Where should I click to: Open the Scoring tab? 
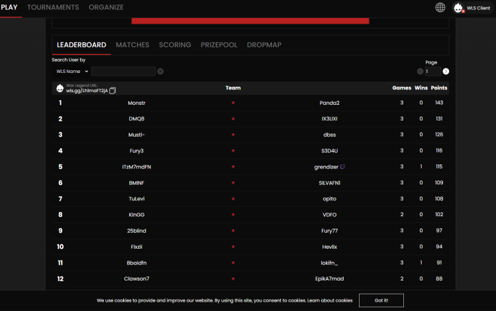tap(175, 45)
